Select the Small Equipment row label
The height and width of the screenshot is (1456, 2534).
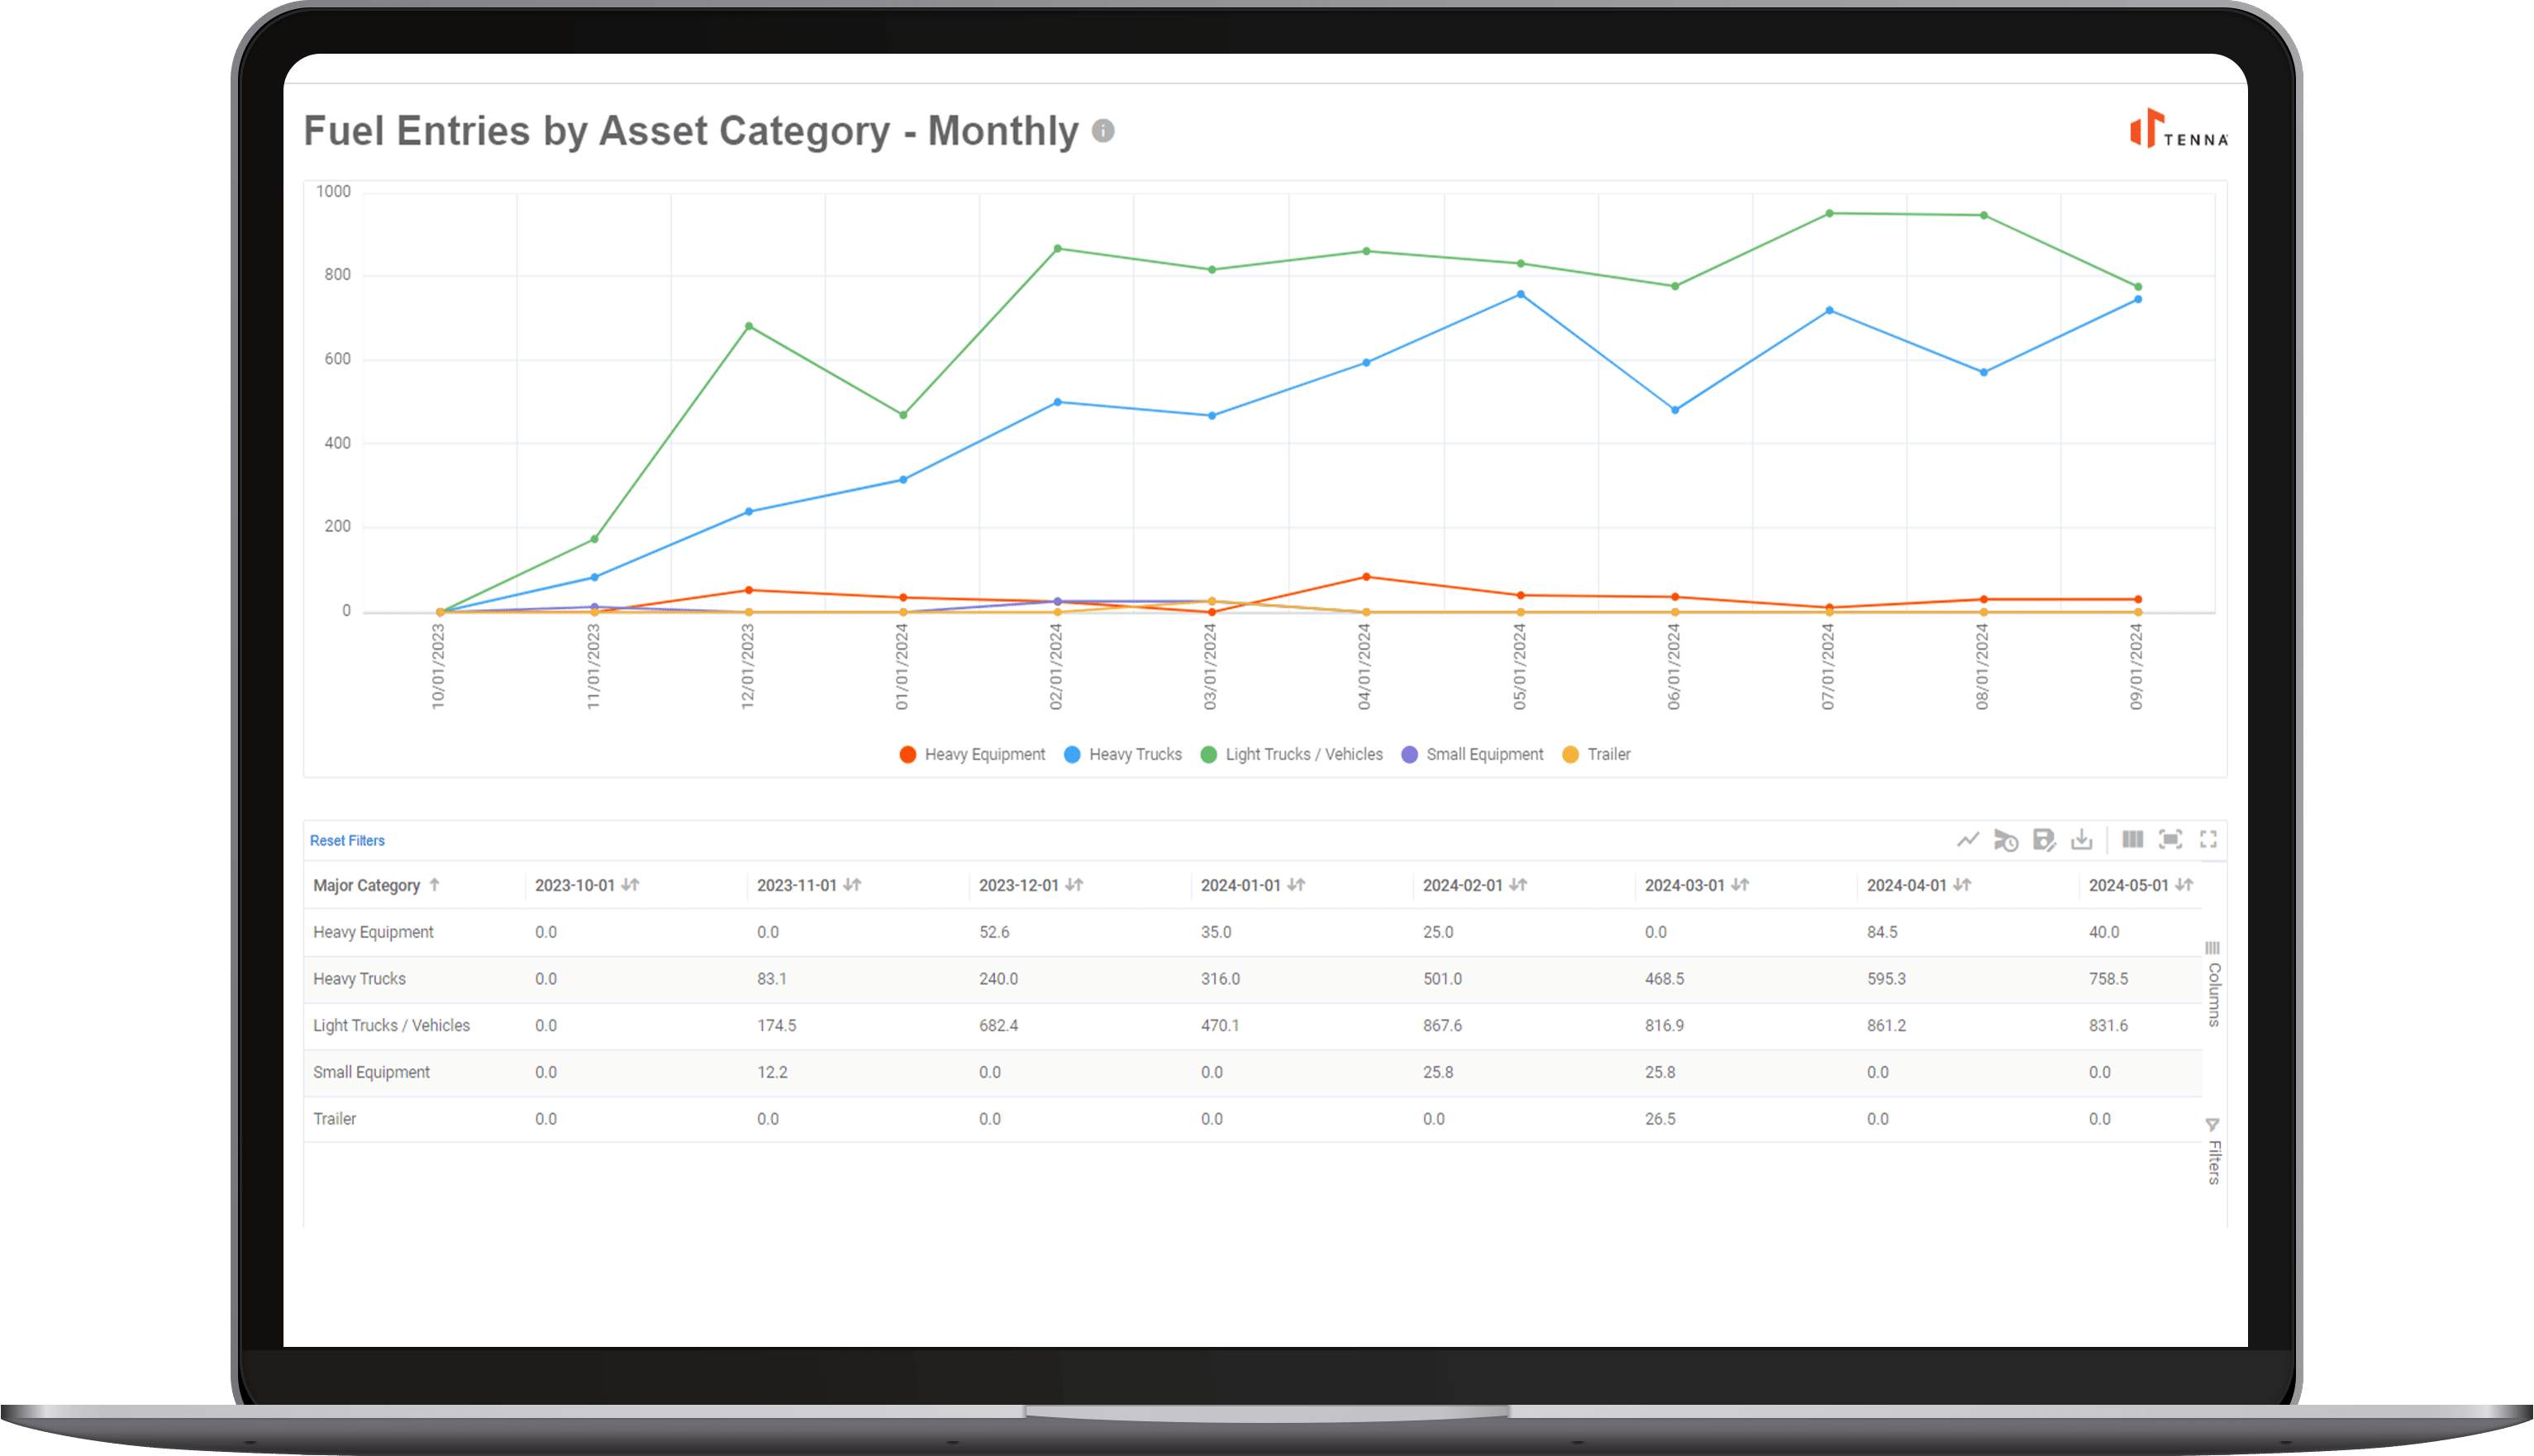click(x=371, y=1072)
